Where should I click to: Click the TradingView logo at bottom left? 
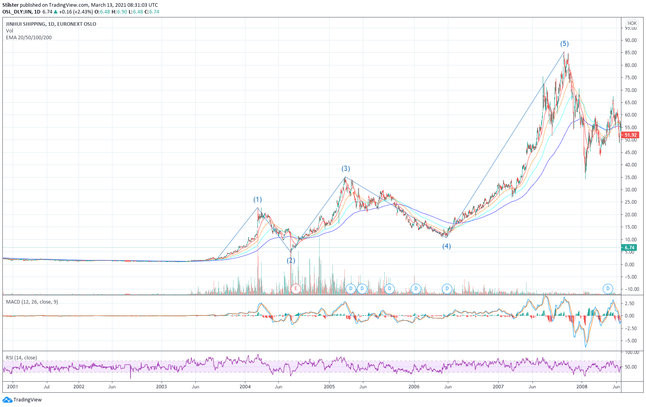coord(22,399)
